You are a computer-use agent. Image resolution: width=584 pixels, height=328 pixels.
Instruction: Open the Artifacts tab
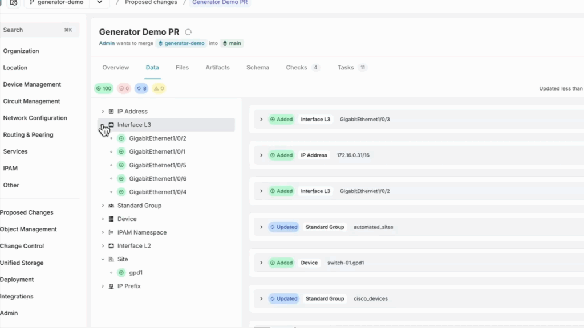point(217,68)
